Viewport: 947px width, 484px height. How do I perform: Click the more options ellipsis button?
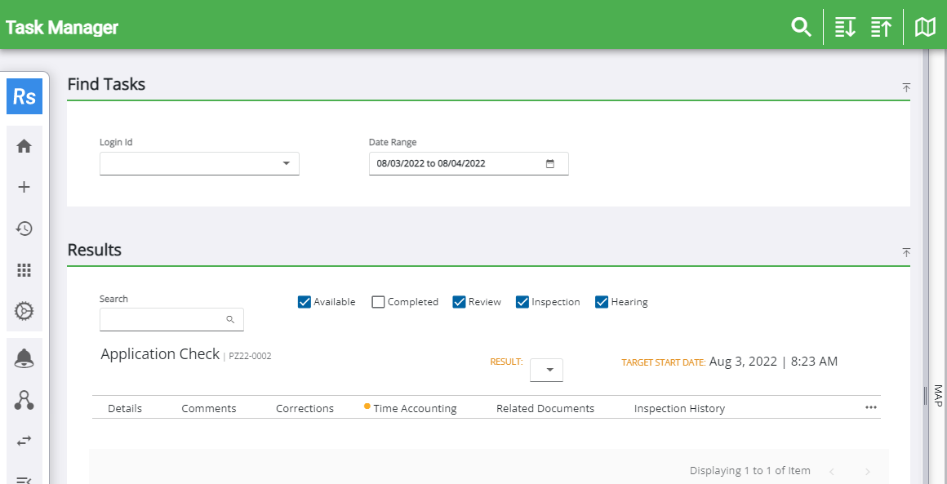[x=870, y=407]
